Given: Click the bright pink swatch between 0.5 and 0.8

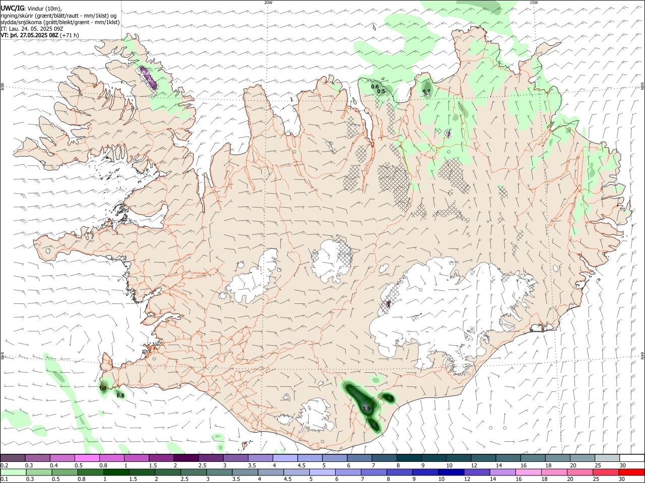Looking at the screenshot, I should click(87, 458).
